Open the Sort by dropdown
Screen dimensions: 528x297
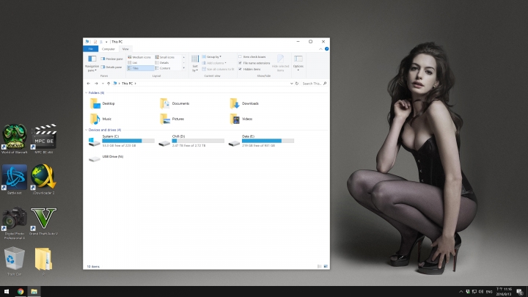(x=195, y=62)
